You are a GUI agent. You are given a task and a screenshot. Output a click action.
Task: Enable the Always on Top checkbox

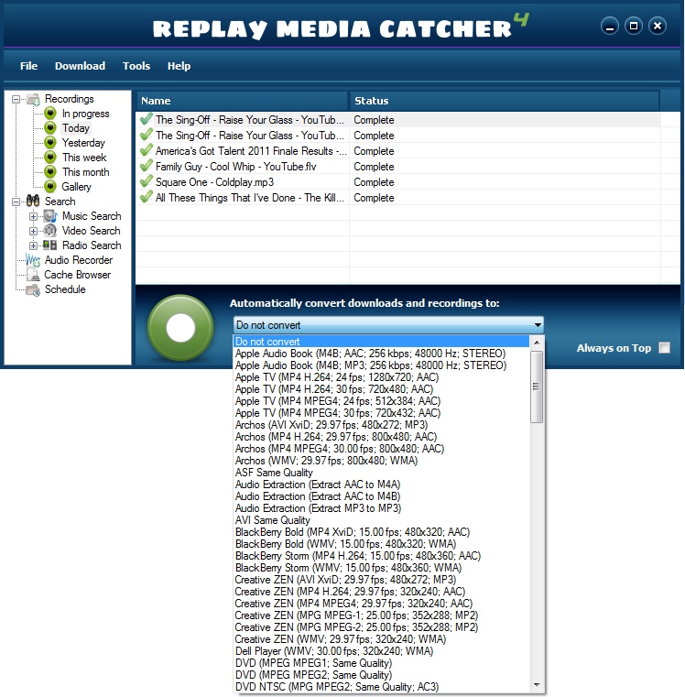tap(665, 348)
